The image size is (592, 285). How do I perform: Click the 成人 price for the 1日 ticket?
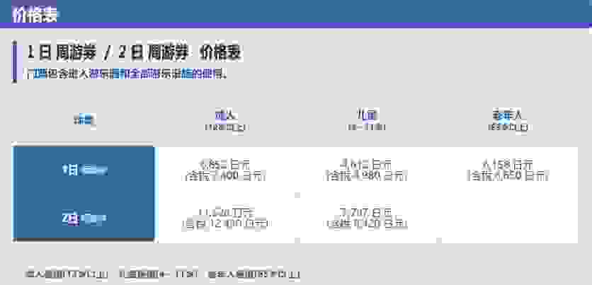(225, 170)
